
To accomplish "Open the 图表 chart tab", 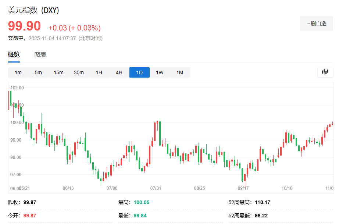I will [x=40, y=55].
